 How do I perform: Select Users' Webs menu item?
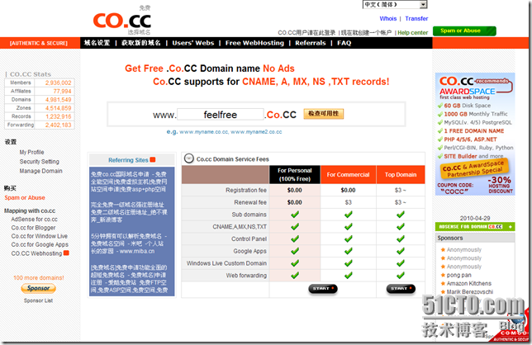pos(193,43)
